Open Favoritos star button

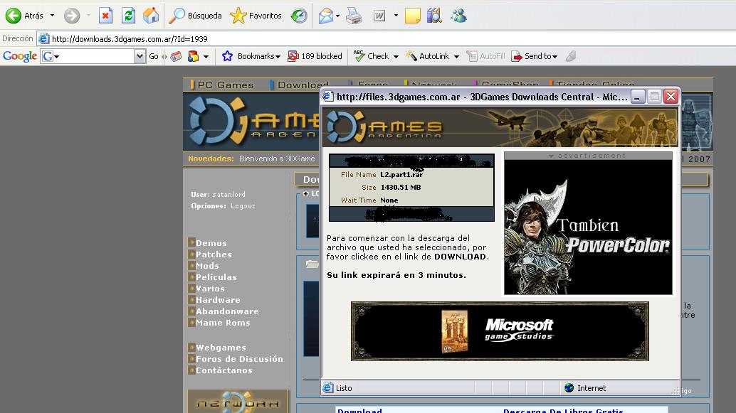[256, 16]
